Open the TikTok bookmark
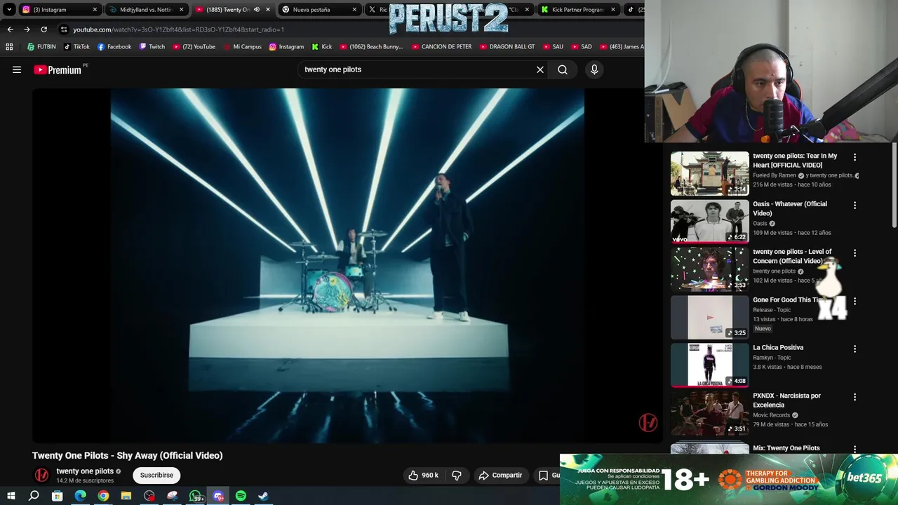898x505 pixels. (76, 47)
